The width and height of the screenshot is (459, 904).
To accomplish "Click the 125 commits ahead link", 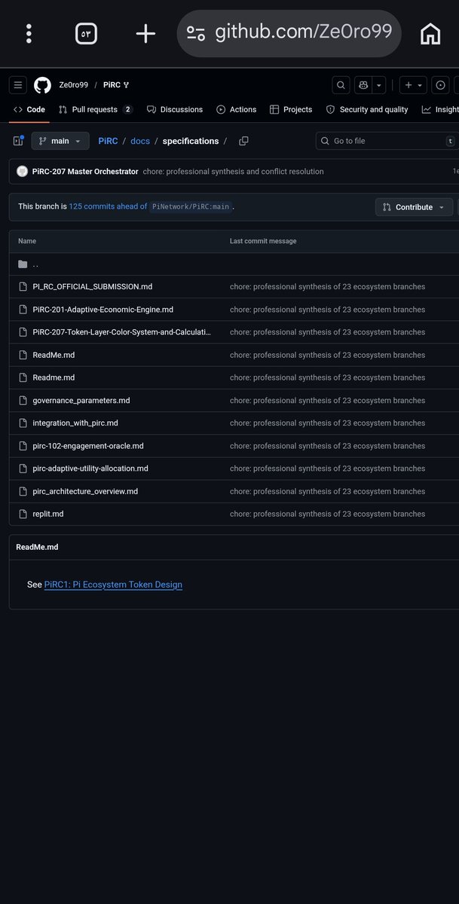I will 108,206.
